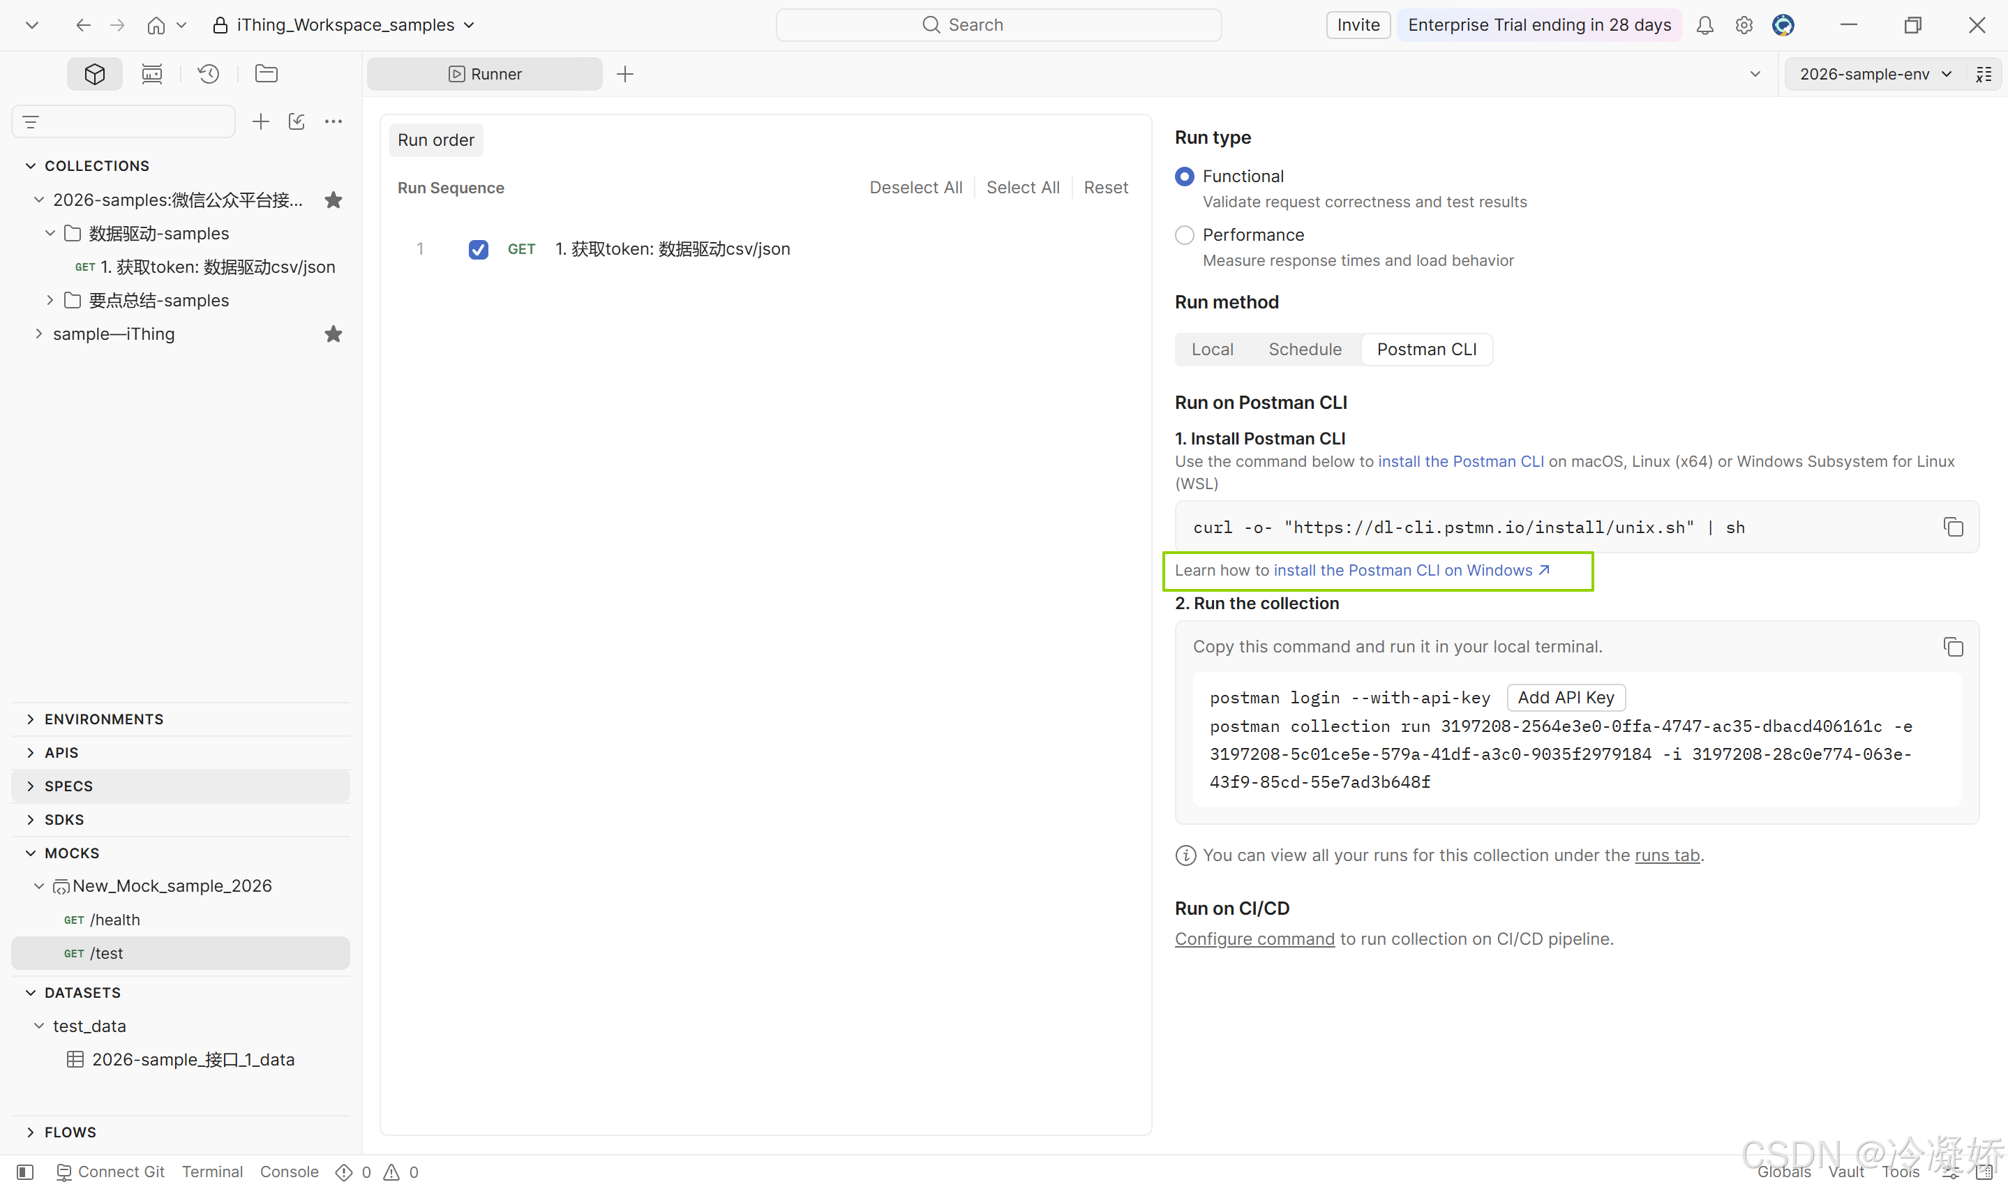Open the runs tab link

(1667, 855)
